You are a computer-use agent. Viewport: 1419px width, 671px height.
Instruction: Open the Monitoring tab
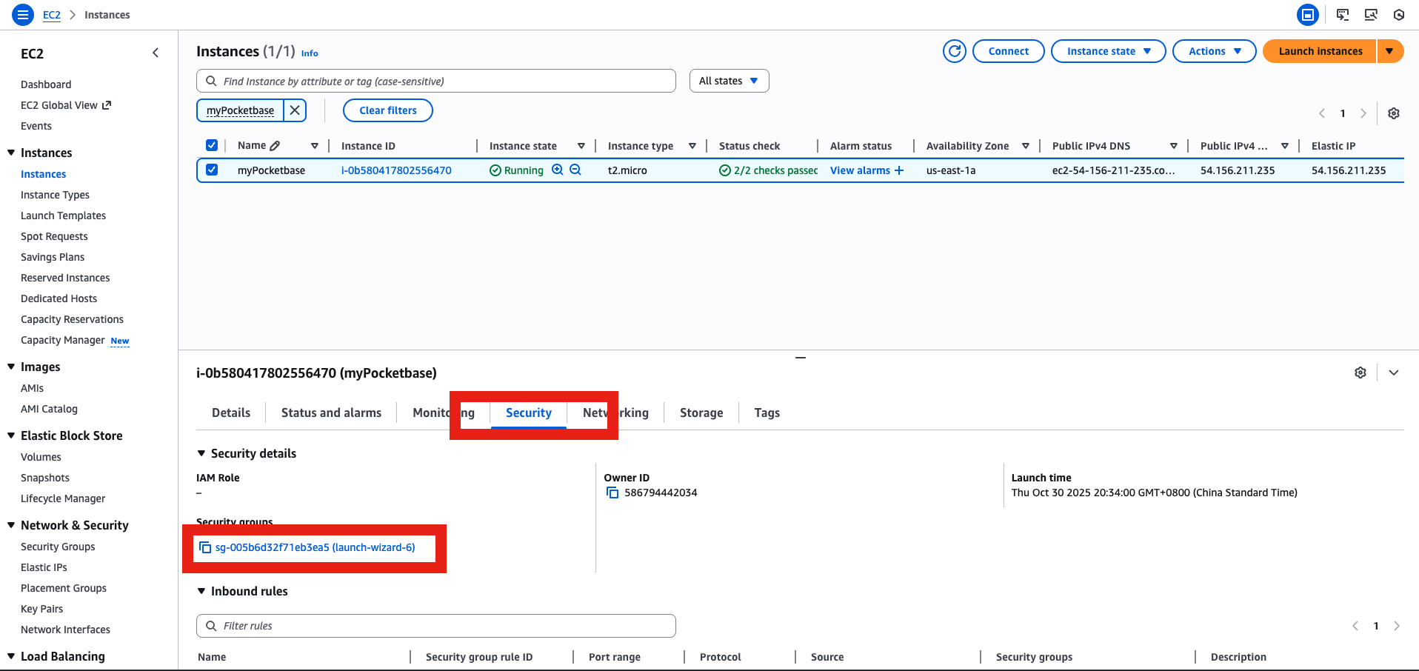coord(442,413)
